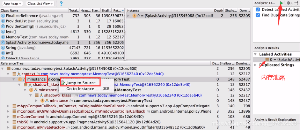Expand the mContext, mOnWindowDismissedCallback node
The width and height of the screenshot is (300, 130).
(x=8, y=111)
